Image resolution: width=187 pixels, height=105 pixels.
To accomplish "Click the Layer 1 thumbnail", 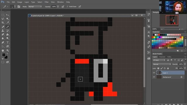I will click(x=159, y=73).
